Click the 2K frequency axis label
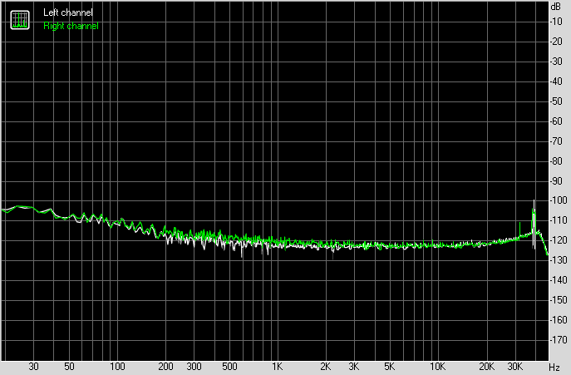This screenshot has width=571, height=375. [x=326, y=366]
